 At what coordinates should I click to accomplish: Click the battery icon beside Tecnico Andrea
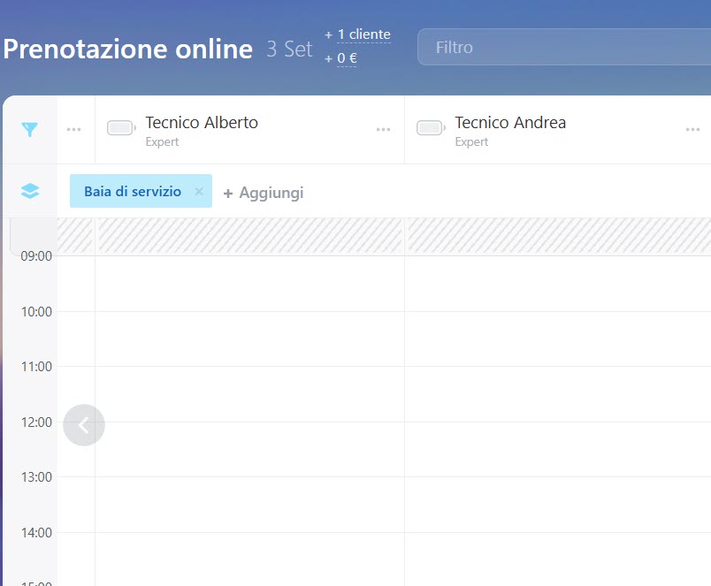click(431, 129)
